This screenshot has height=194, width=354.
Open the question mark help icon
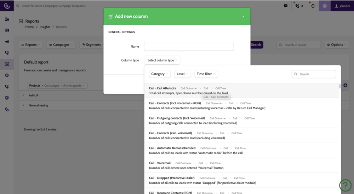pyautogui.click(x=325, y=6)
